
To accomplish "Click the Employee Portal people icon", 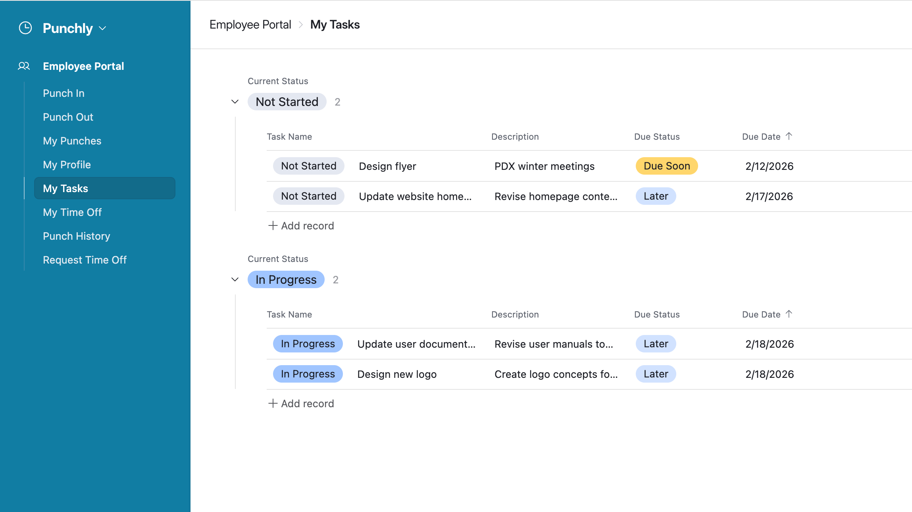I will point(24,66).
